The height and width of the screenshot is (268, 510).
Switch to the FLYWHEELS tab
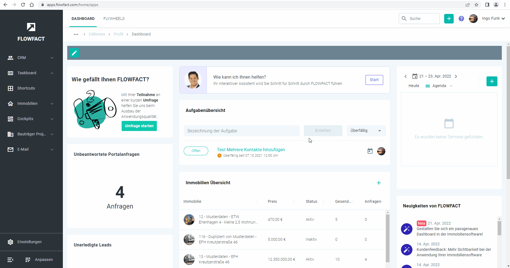pos(114,19)
